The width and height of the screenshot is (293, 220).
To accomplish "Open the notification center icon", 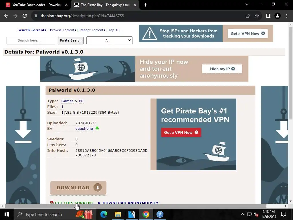I will click(284, 214).
